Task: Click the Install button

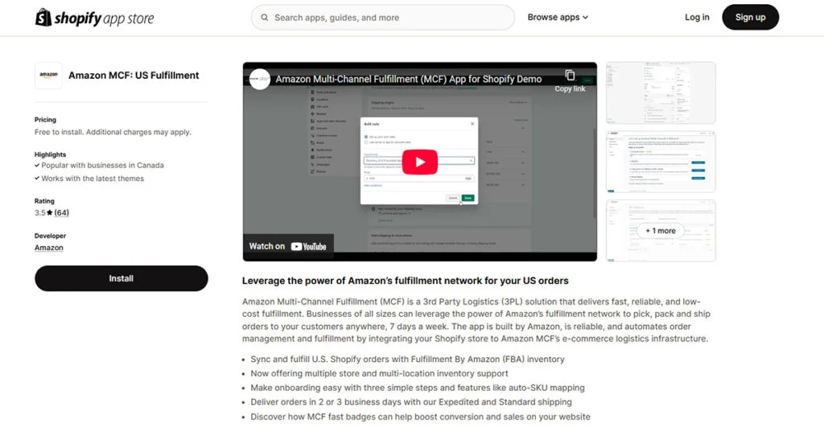Action: [x=122, y=278]
